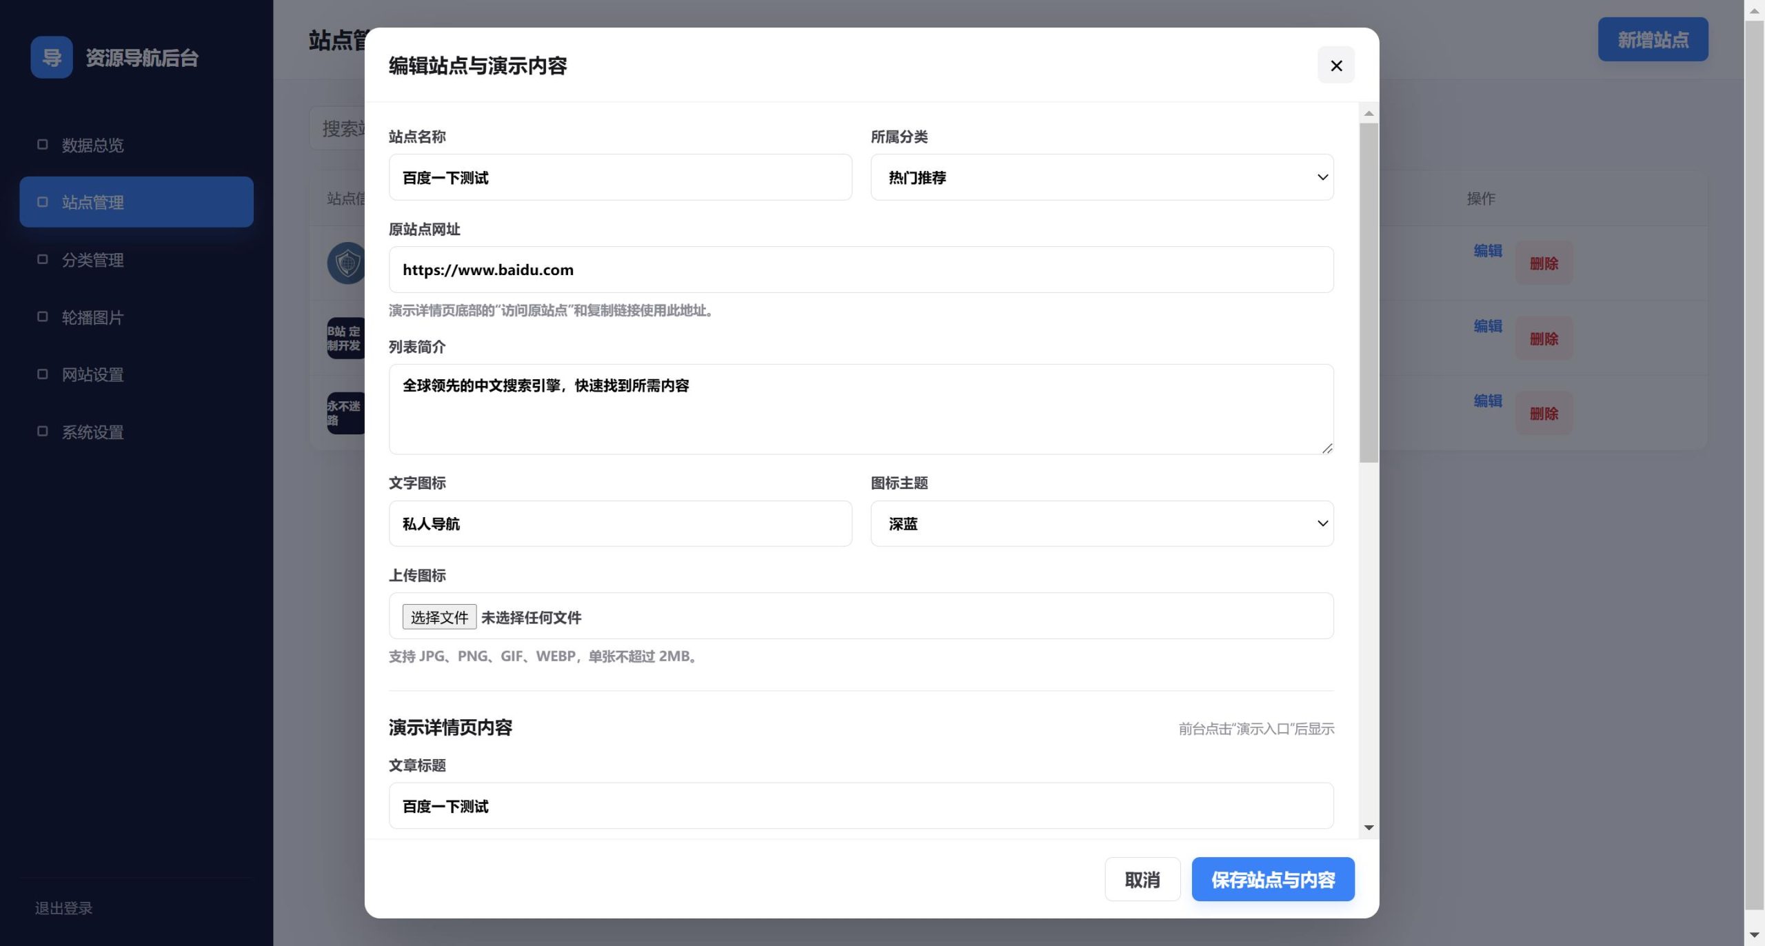Click the dialog scrollbar down arrow
The width and height of the screenshot is (1765, 946).
1369,827
